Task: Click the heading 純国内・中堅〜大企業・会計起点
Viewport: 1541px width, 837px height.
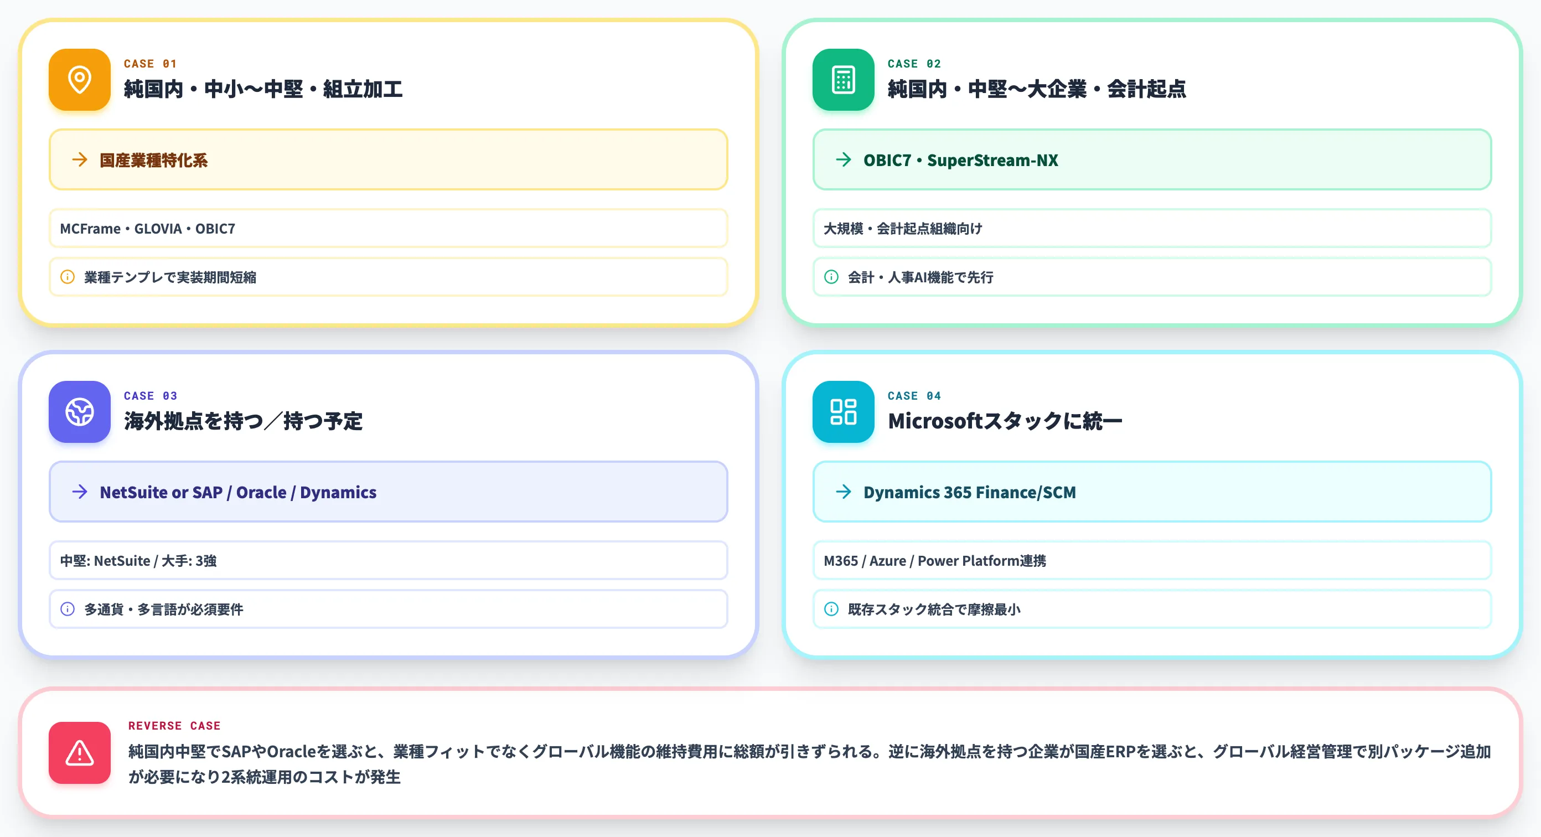Action: [1037, 89]
